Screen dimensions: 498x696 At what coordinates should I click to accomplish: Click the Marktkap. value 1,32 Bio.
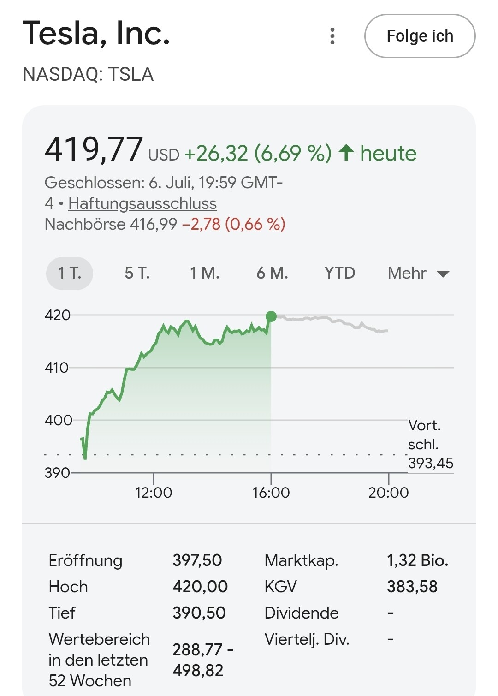coord(418,560)
